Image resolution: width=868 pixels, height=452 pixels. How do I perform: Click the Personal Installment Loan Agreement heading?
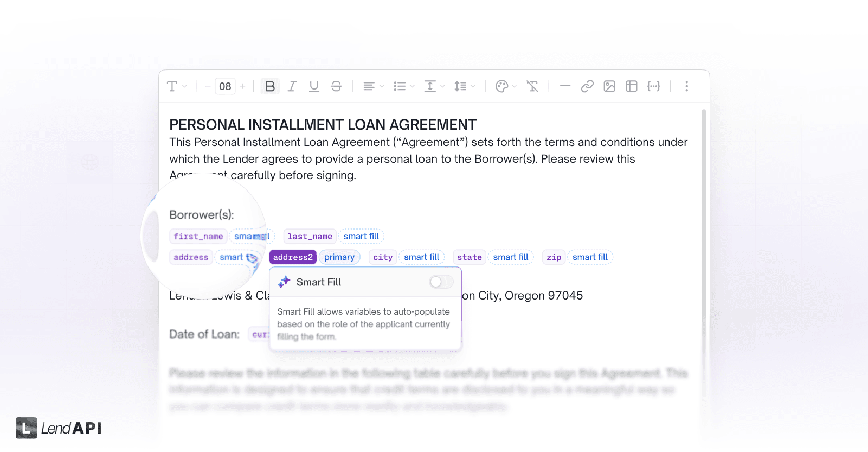323,125
